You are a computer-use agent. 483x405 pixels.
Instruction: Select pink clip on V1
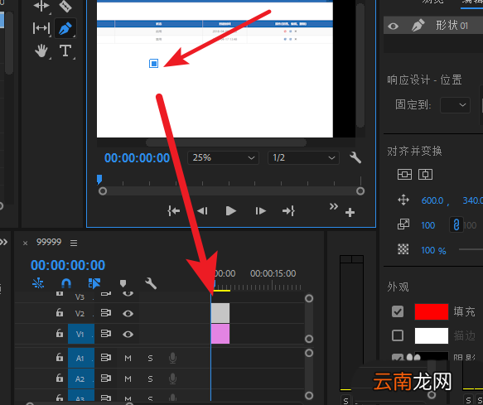pyautogui.click(x=220, y=334)
